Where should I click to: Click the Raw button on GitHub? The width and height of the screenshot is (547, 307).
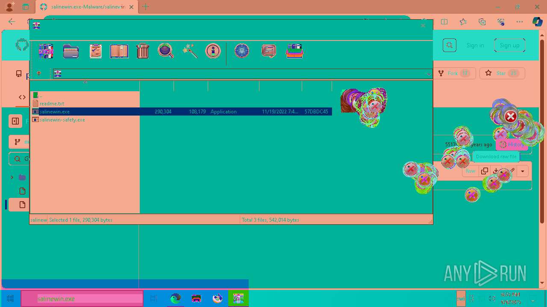[x=470, y=171]
